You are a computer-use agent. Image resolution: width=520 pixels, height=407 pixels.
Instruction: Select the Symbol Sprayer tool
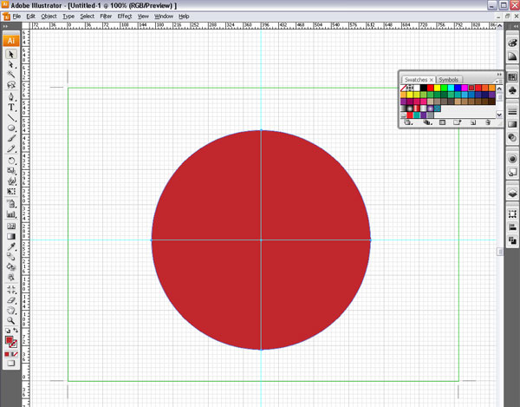tap(11, 203)
